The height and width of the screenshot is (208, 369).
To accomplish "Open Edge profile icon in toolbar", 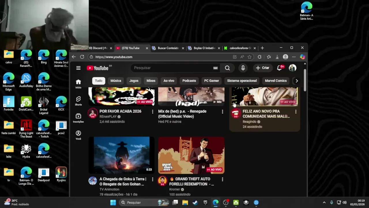I will pyautogui.click(x=285, y=57).
